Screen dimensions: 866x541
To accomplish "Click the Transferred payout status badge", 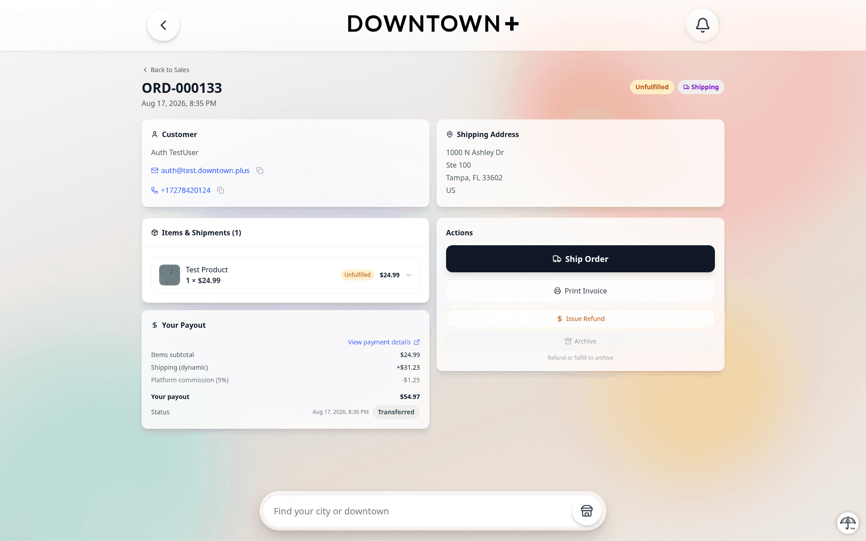I will 396,412.
